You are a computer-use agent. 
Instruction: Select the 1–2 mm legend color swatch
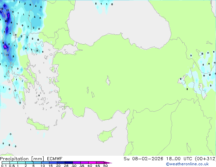tap(21, 163)
